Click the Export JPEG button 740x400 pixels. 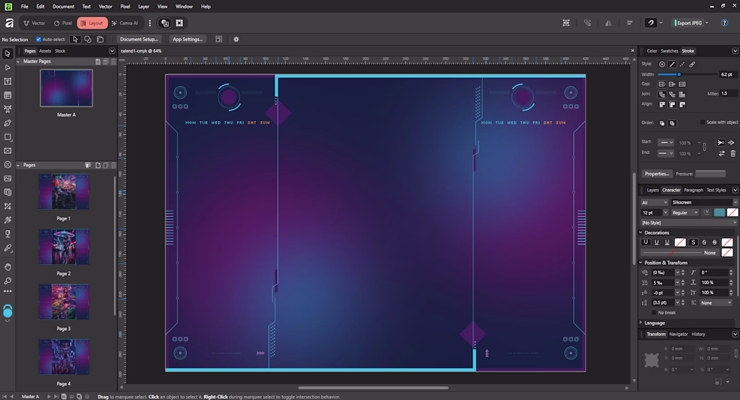[x=689, y=23]
